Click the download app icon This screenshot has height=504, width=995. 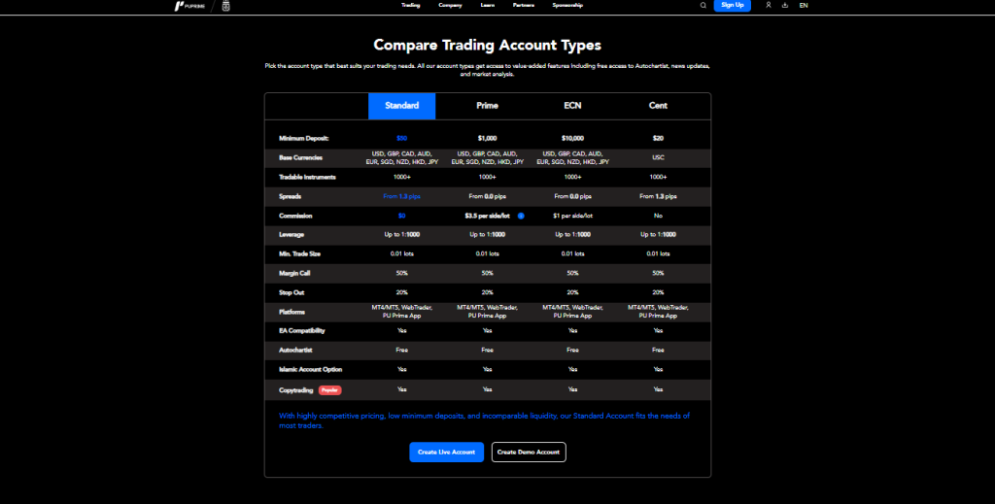[x=784, y=5]
